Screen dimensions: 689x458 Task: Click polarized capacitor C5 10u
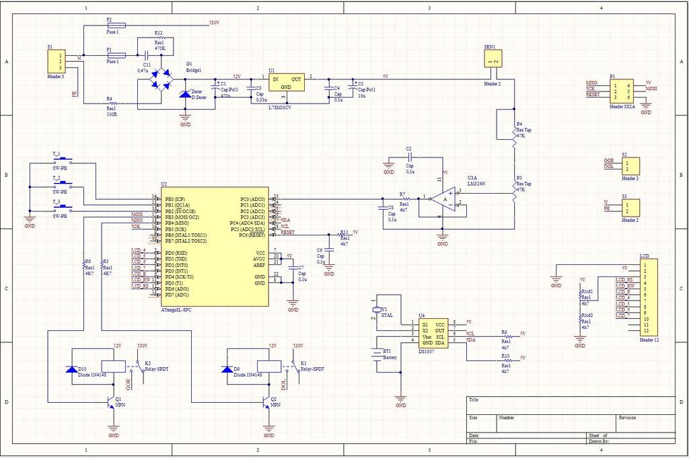tap(353, 85)
